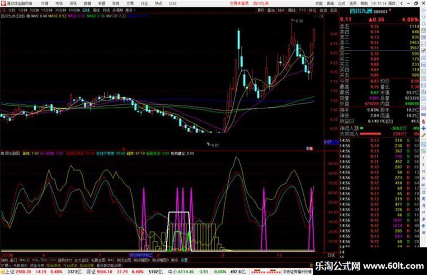
Task: Select the CCI indicator tab
Action: point(52,260)
